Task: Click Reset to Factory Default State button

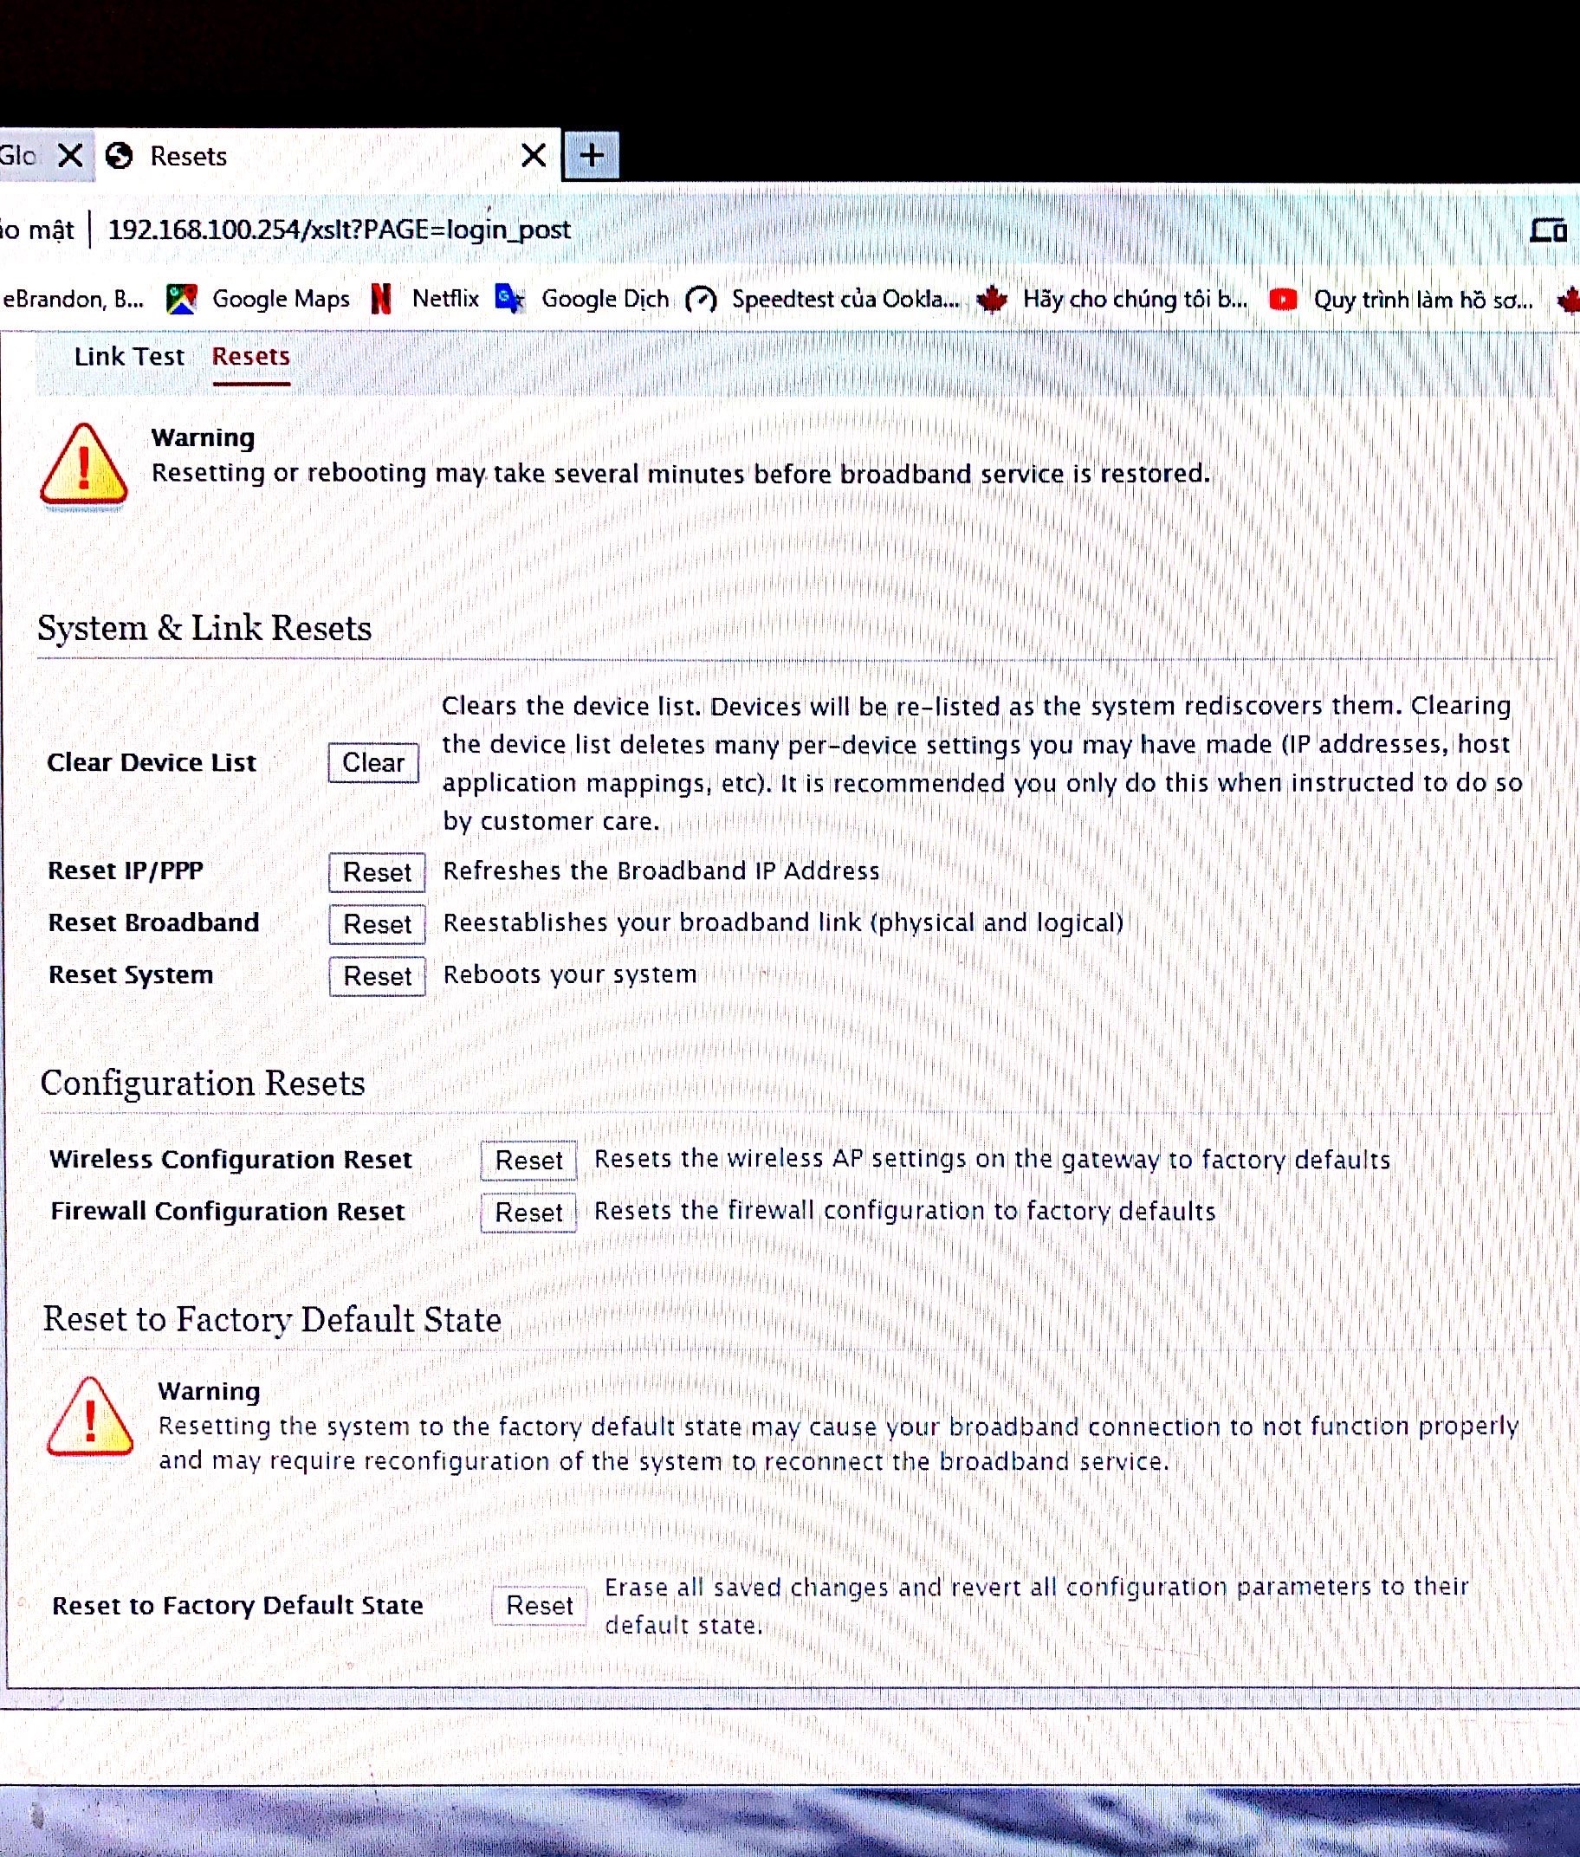Action: tap(539, 1606)
